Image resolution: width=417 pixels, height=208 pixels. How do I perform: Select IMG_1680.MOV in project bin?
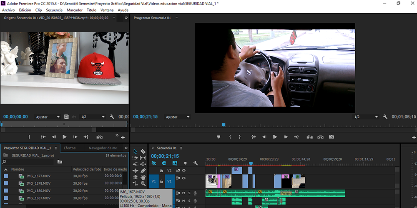point(38,191)
